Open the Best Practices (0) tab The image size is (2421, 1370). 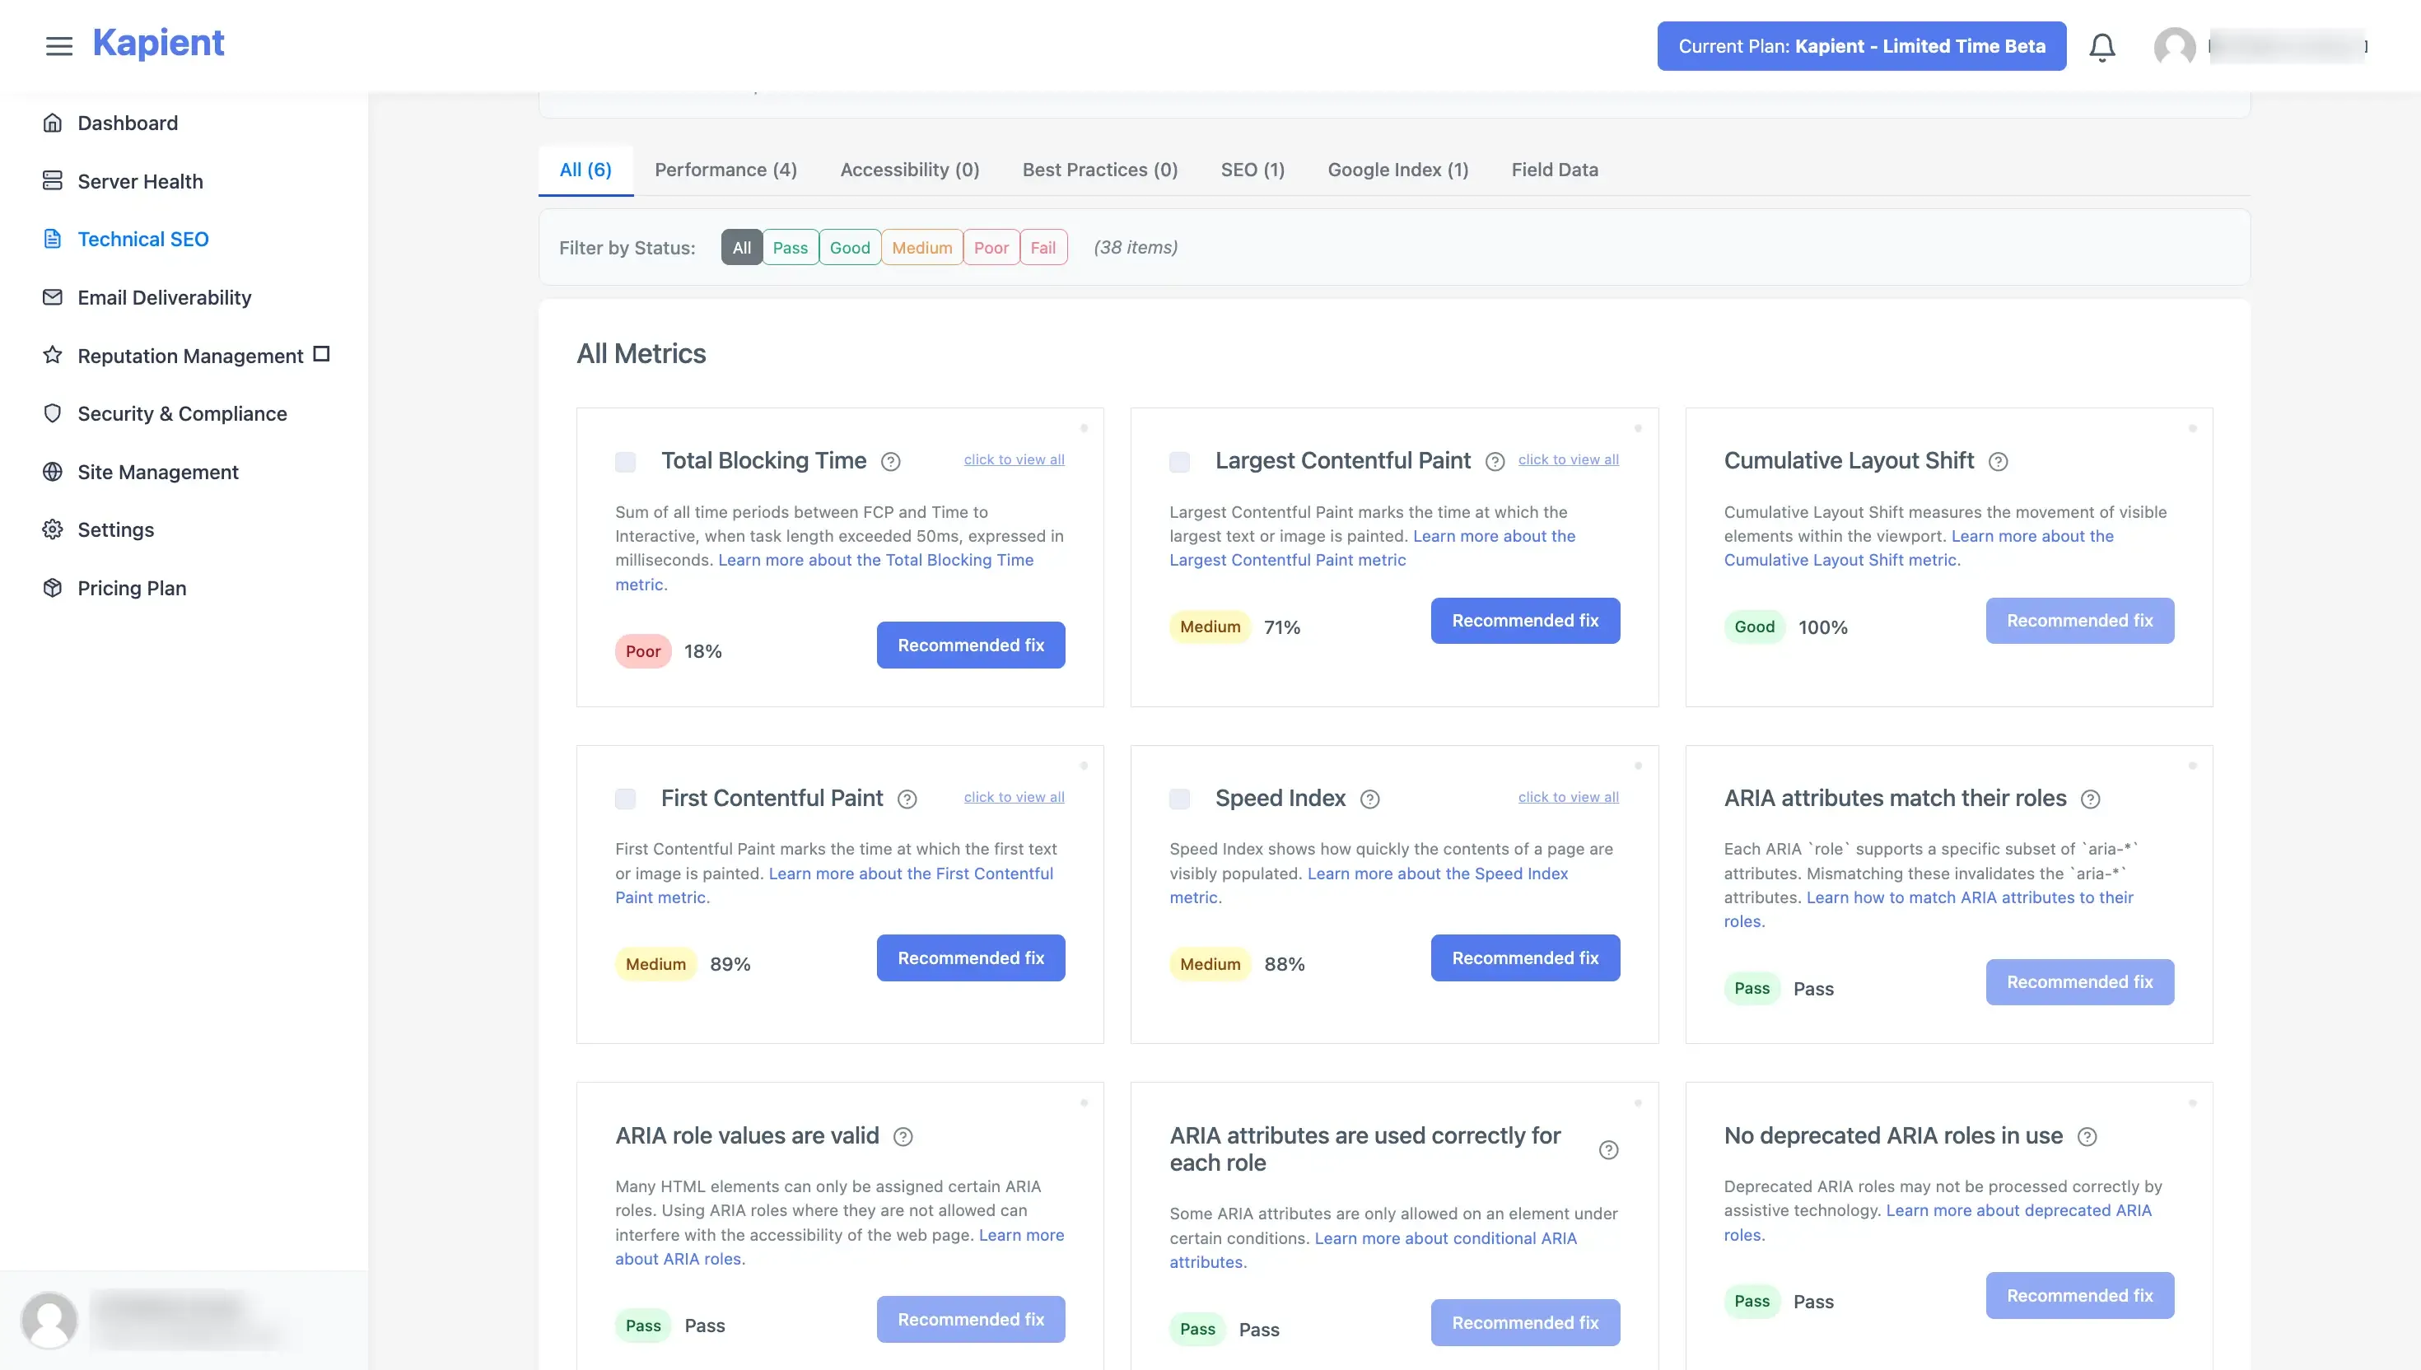(1100, 170)
